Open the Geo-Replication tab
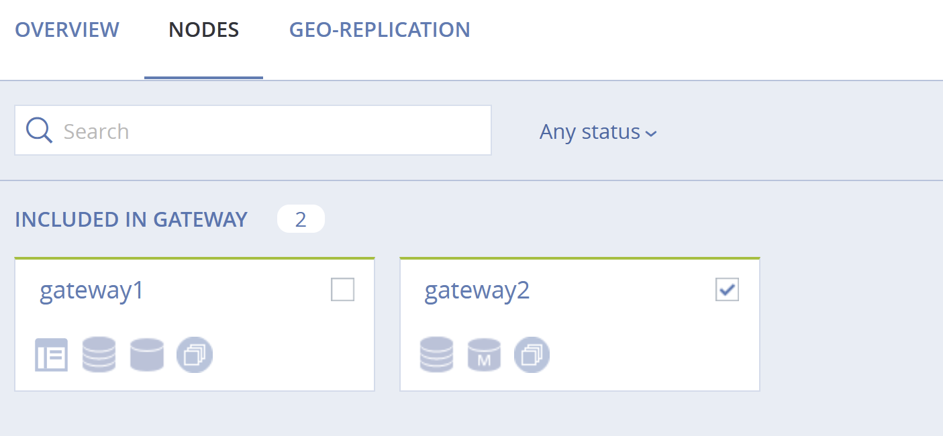This screenshot has height=436, width=943. click(380, 30)
